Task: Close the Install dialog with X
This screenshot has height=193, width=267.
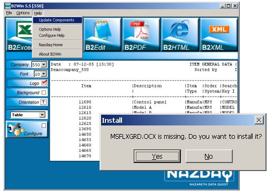Action: pos(259,120)
